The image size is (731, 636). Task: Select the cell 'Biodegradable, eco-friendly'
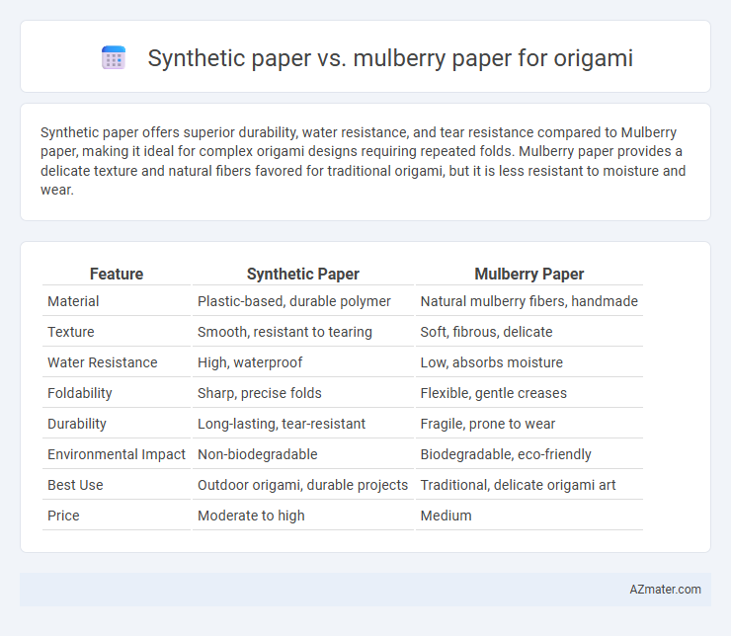coord(506,454)
